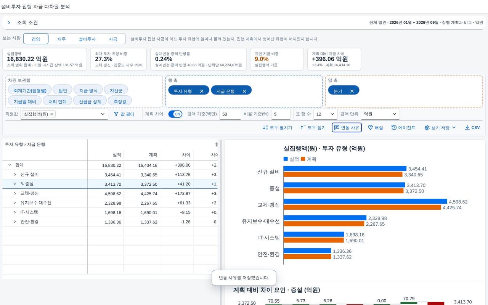The width and height of the screenshot is (488, 305).
Task: Click the blue 실적 legend swatch
Action: click(286, 159)
